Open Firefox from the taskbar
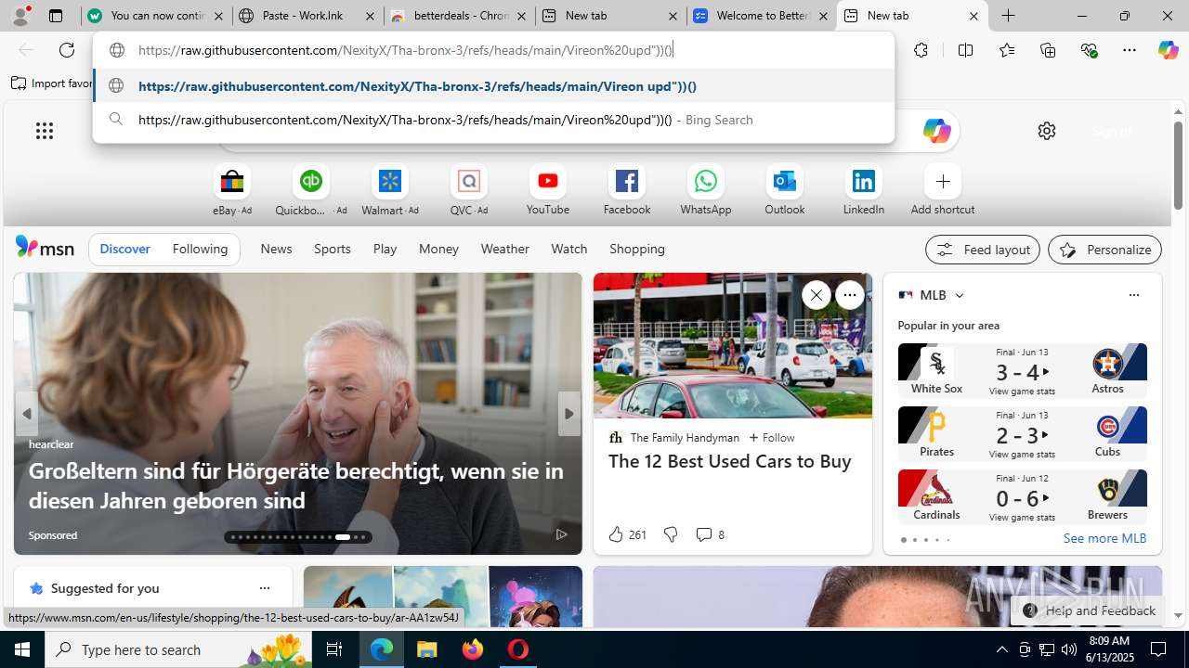The height and width of the screenshot is (668, 1189). pyautogui.click(x=473, y=649)
